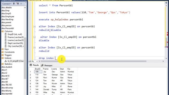The width and height of the screenshot is (169, 95).
Task: Collapse the first alter Index rebuild/disable block
Action: point(35,26)
